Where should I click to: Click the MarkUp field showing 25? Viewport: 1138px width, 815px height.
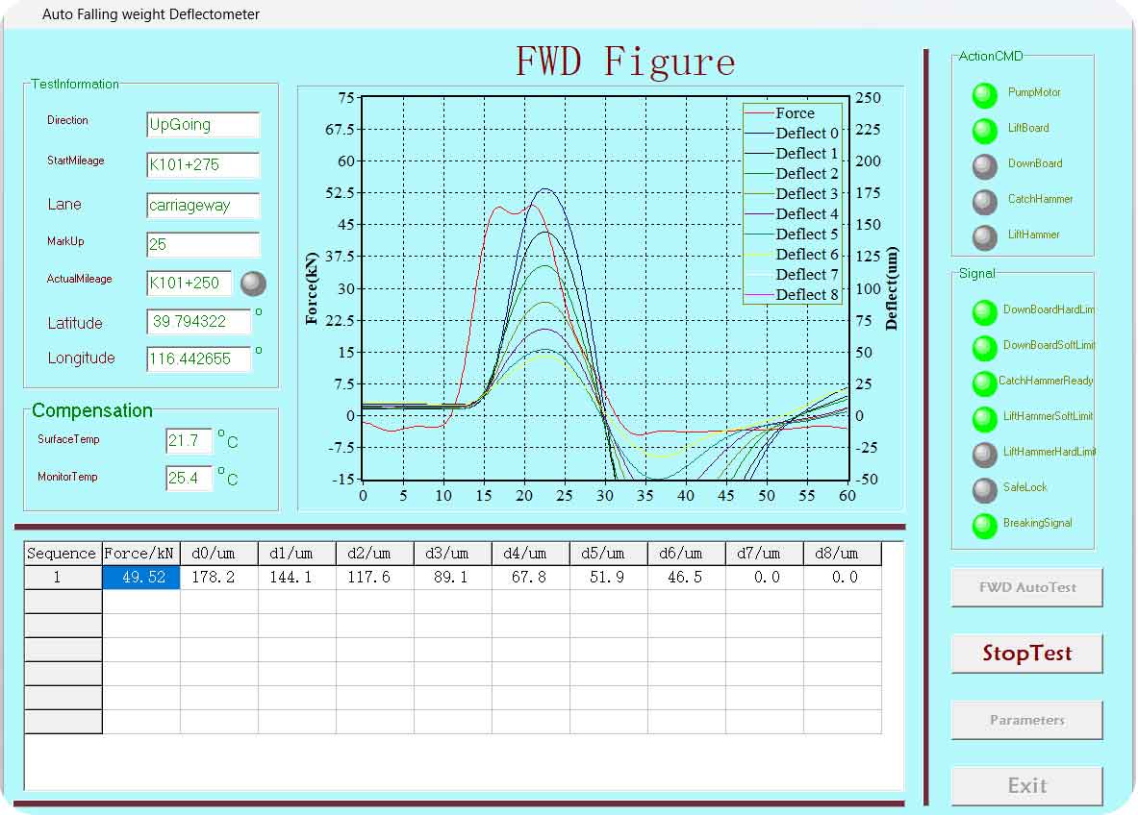202,244
